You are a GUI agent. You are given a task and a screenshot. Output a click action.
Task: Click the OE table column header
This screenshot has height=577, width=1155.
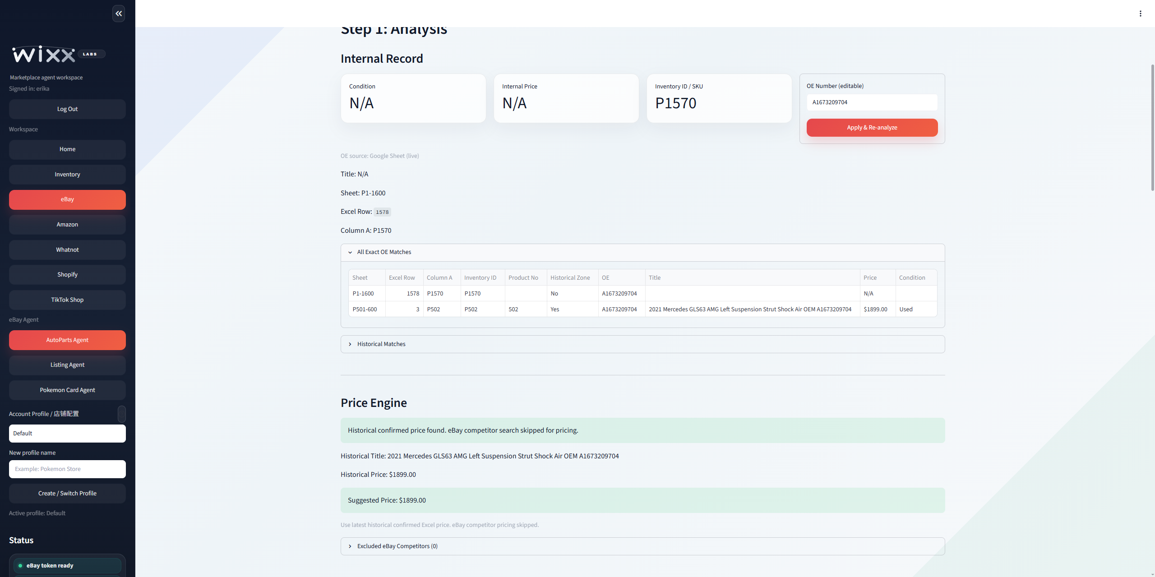tap(622, 278)
